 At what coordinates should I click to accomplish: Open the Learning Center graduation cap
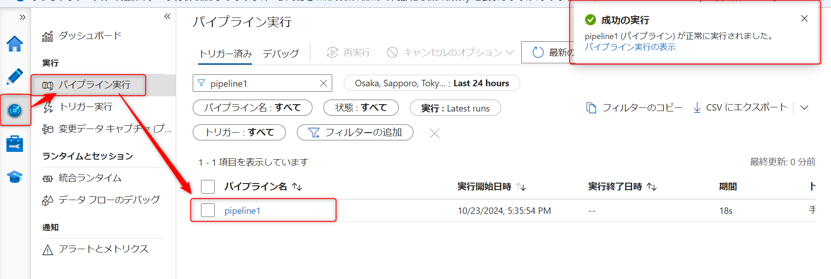click(15, 177)
